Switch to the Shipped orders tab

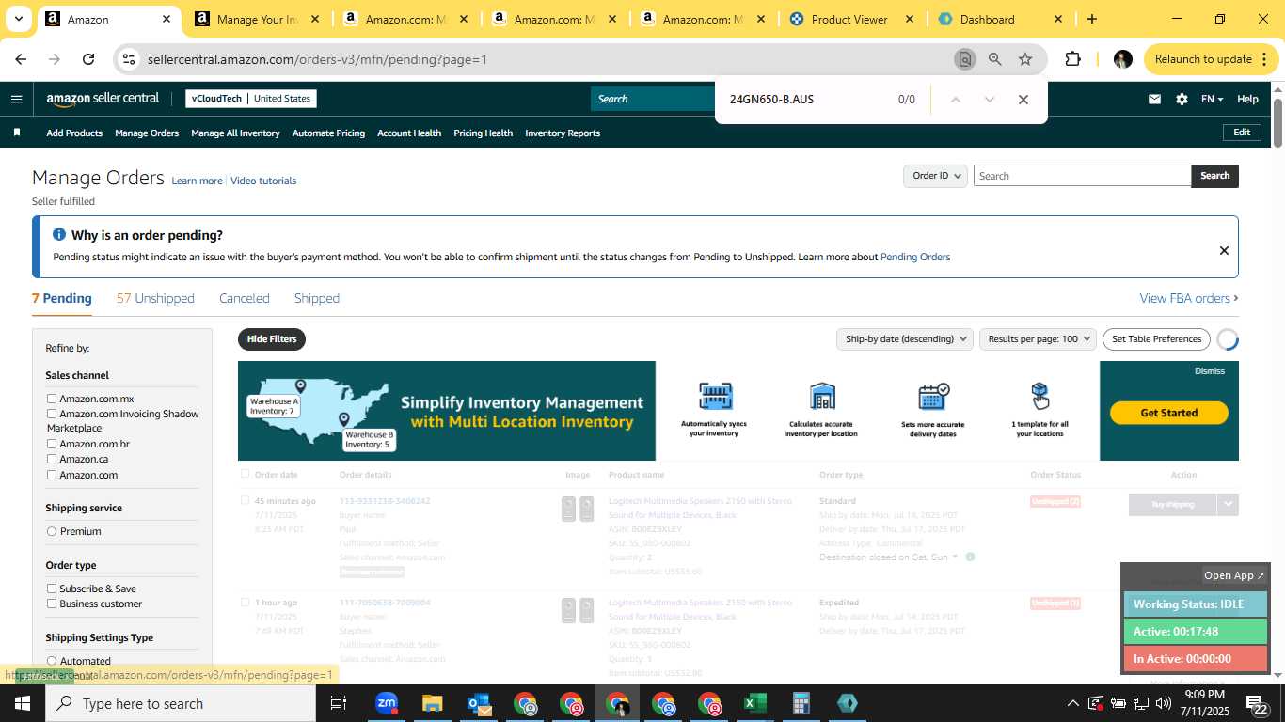(x=317, y=298)
